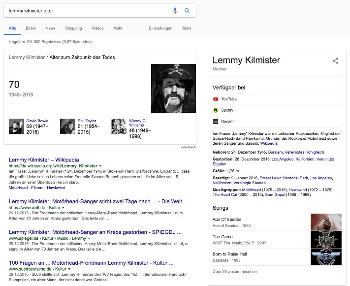Open the '100 Fragen an ...' Süddeutsche result
350x286 pixels.
[91, 263]
